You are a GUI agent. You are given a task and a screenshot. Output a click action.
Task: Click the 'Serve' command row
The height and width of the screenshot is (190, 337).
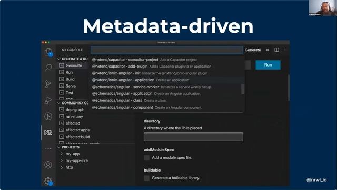point(73,86)
